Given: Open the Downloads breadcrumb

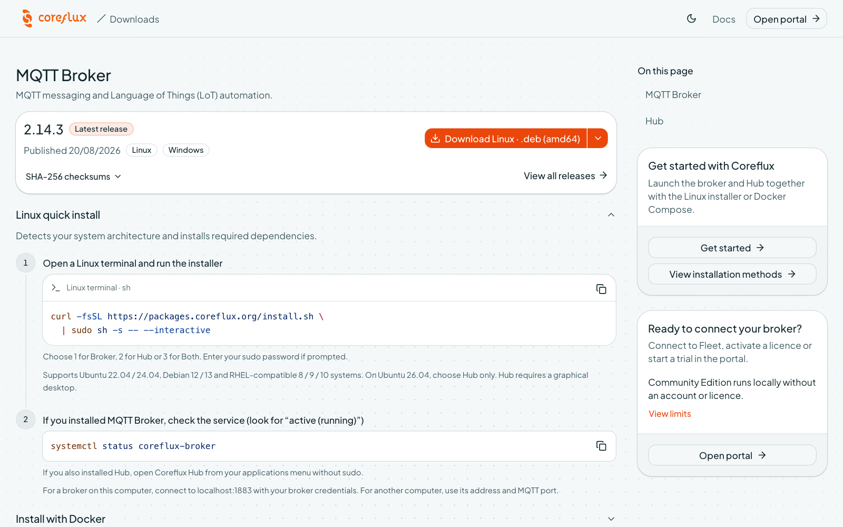Looking at the screenshot, I should pos(134,19).
